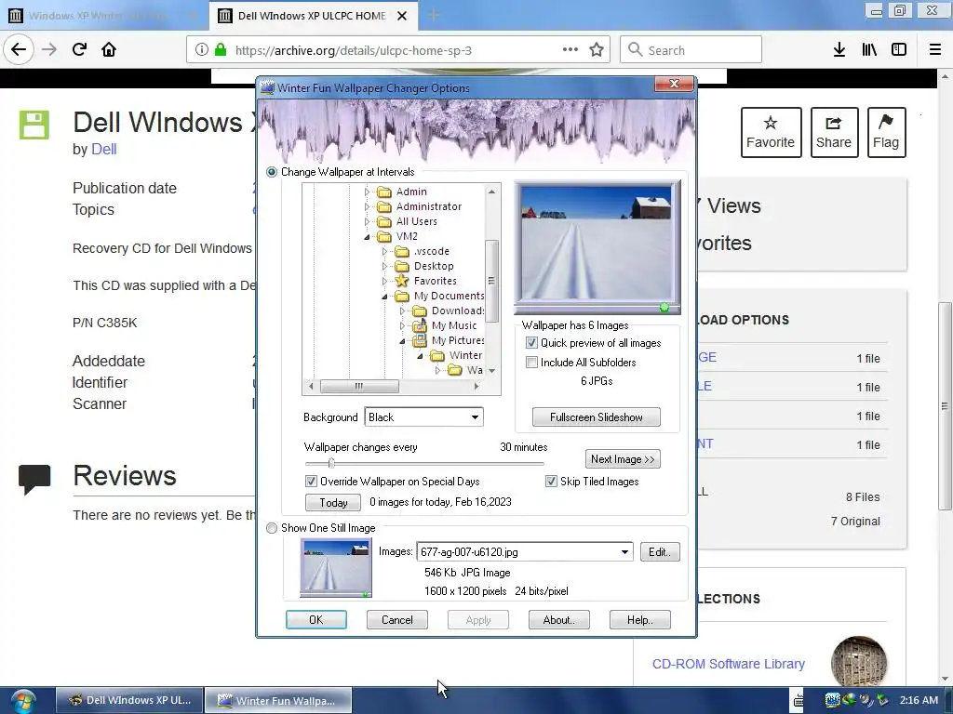Click the Reviews speech bubble icon

(x=34, y=479)
